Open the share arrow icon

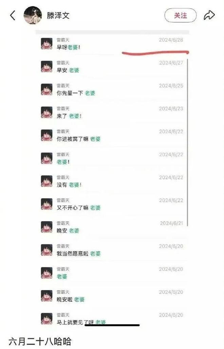(x=209, y=15)
